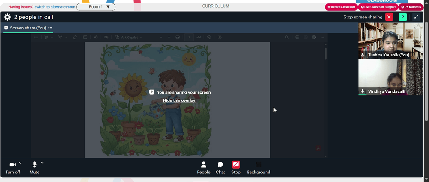Click the CURRICULUM label
Viewport: 429px width, 182px height.
pos(216,6)
